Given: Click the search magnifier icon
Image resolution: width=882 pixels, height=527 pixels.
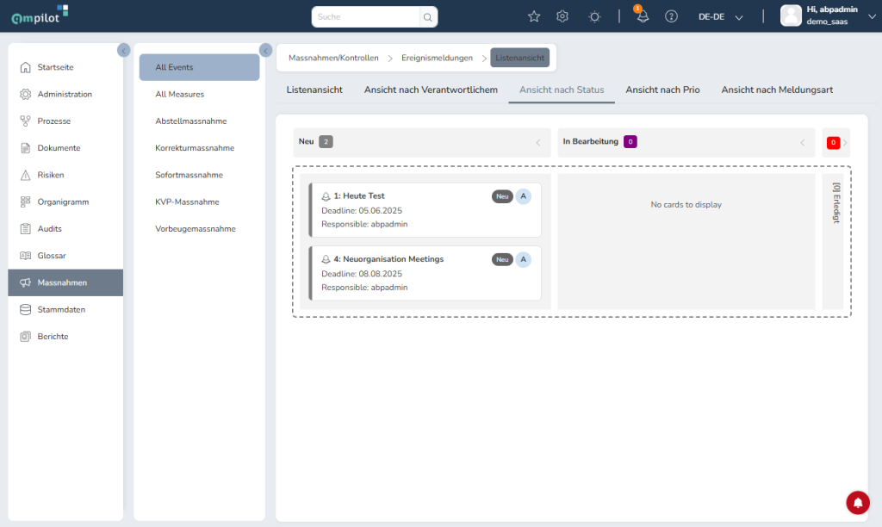Looking at the screenshot, I should (x=427, y=17).
